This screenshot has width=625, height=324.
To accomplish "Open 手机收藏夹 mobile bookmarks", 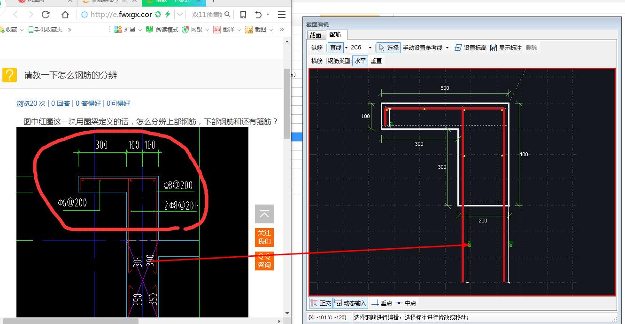I will [x=46, y=29].
